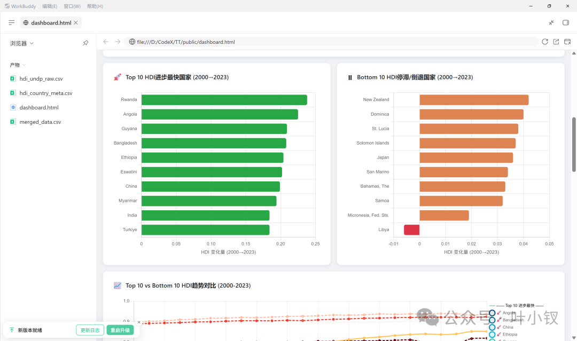
Task: Click the Rwanda green bar in Top 10 chart
Action: [224, 100]
